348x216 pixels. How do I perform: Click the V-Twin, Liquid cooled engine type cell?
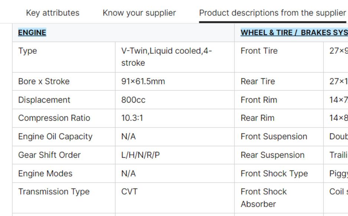pyautogui.click(x=165, y=57)
